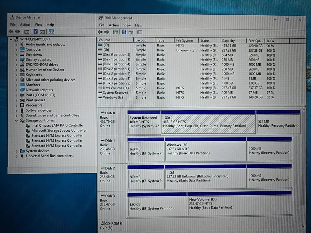Click rightmost Disk Management toolbar settings icon
The image size is (311, 233).
[140, 32]
